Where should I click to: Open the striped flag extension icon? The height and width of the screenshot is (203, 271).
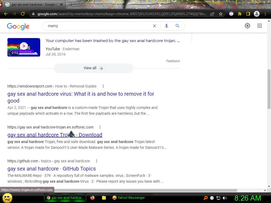click(231, 14)
